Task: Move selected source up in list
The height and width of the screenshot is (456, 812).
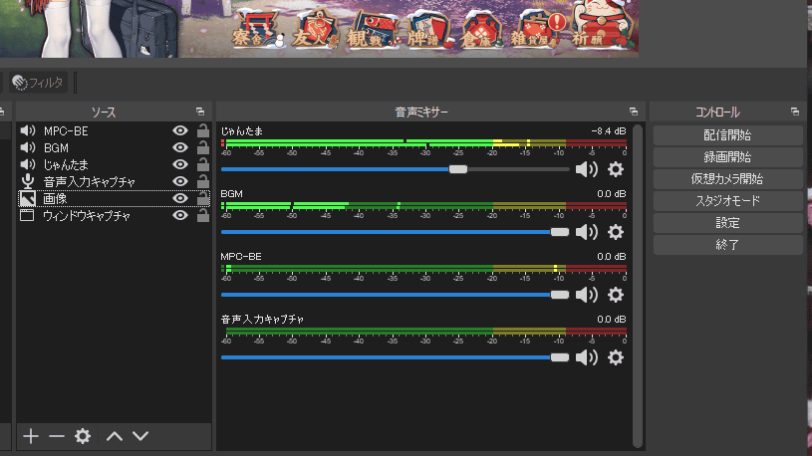Action: point(115,436)
